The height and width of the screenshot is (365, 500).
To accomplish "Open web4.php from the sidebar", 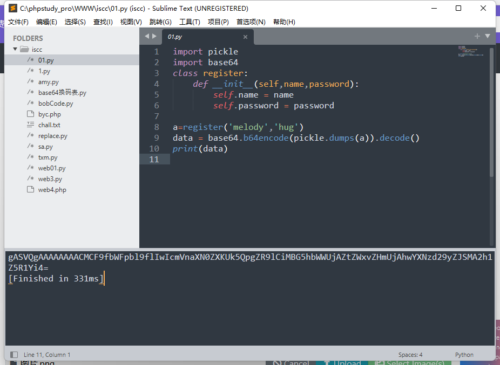I will point(52,190).
